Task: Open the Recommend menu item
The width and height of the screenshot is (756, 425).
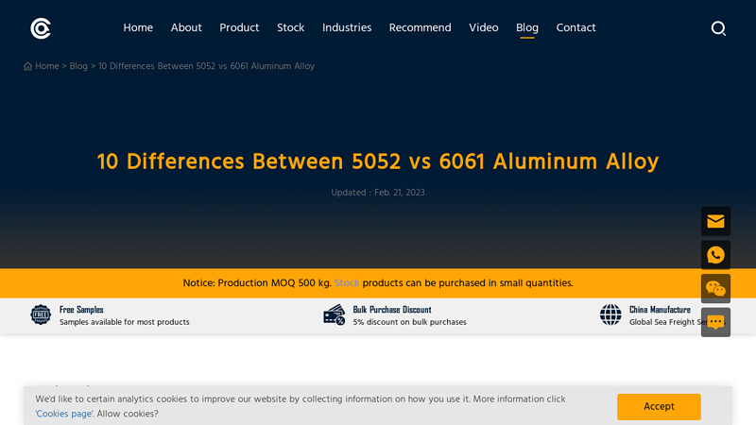Action: (x=420, y=28)
